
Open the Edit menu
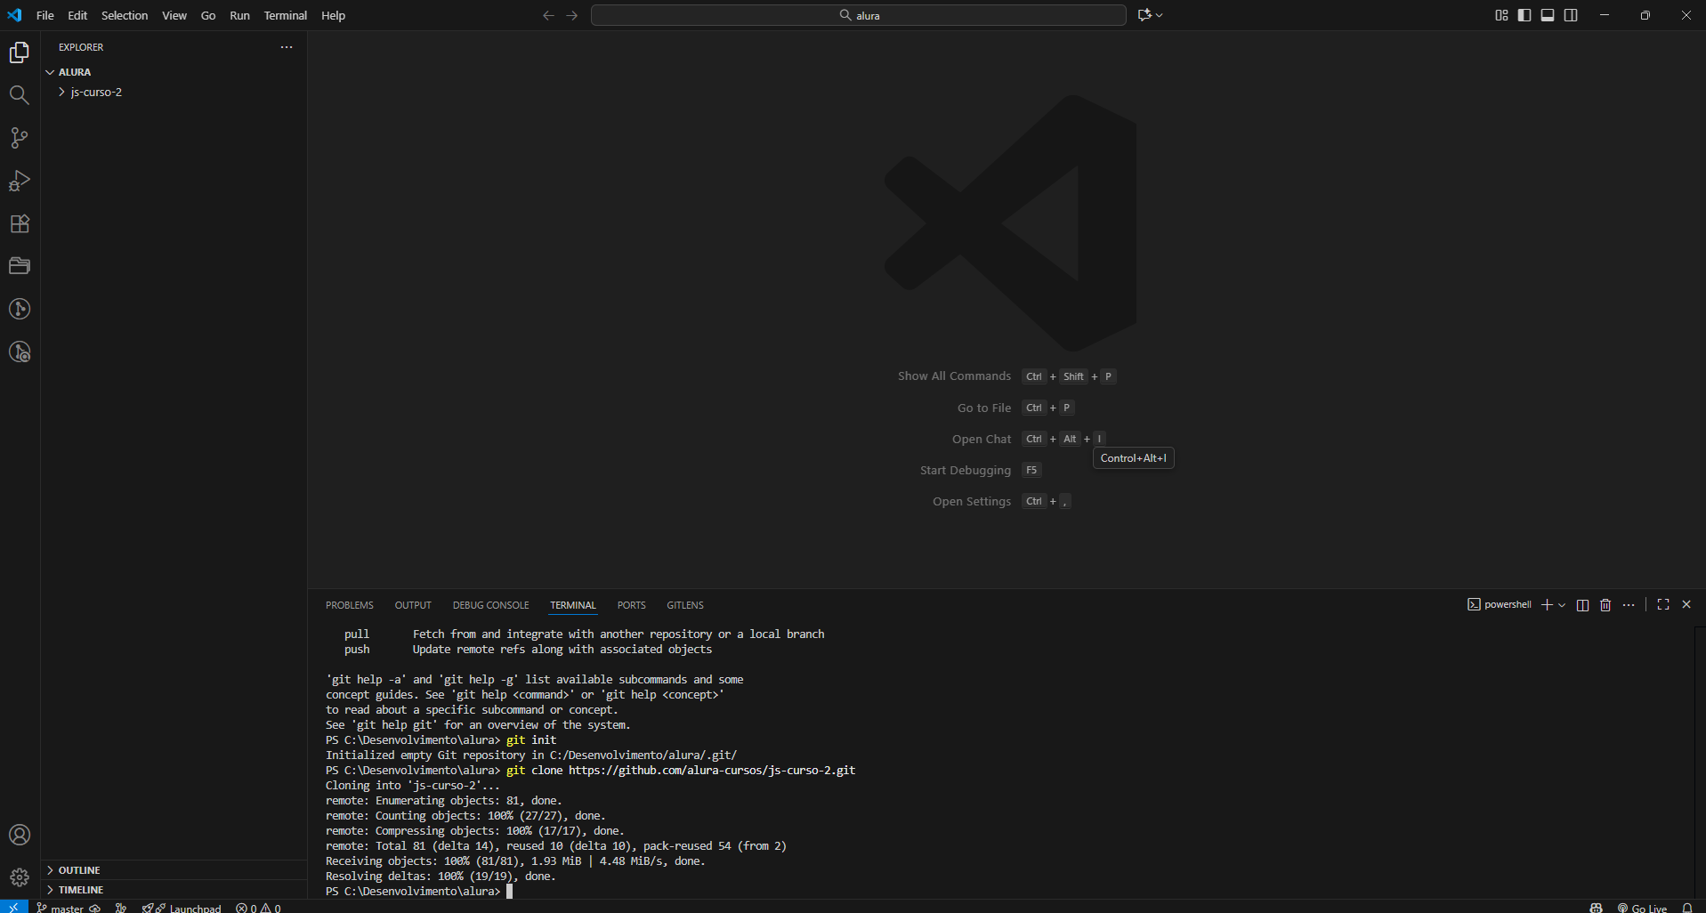tap(77, 15)
